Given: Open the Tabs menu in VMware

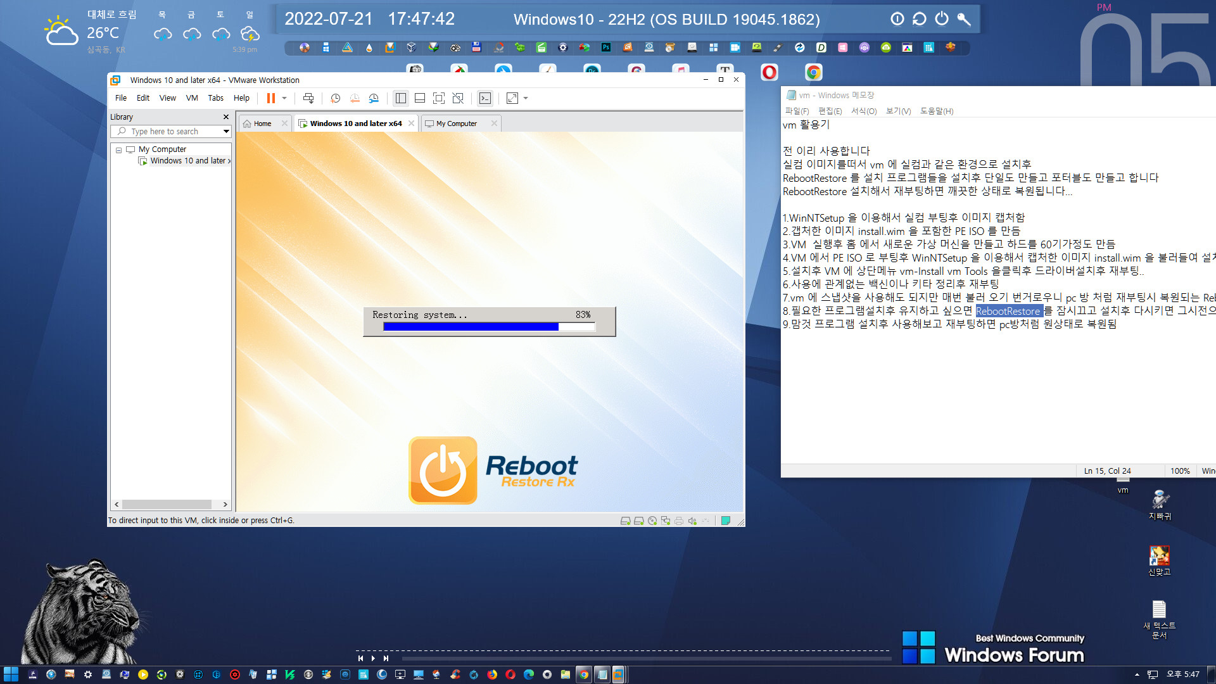Looking at the screenshot, I should coord(216,98).
